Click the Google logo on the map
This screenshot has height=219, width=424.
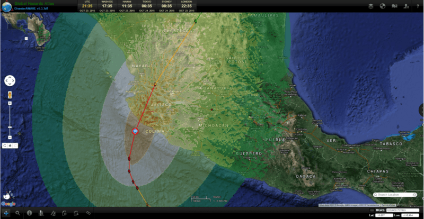tap(8, 203)
